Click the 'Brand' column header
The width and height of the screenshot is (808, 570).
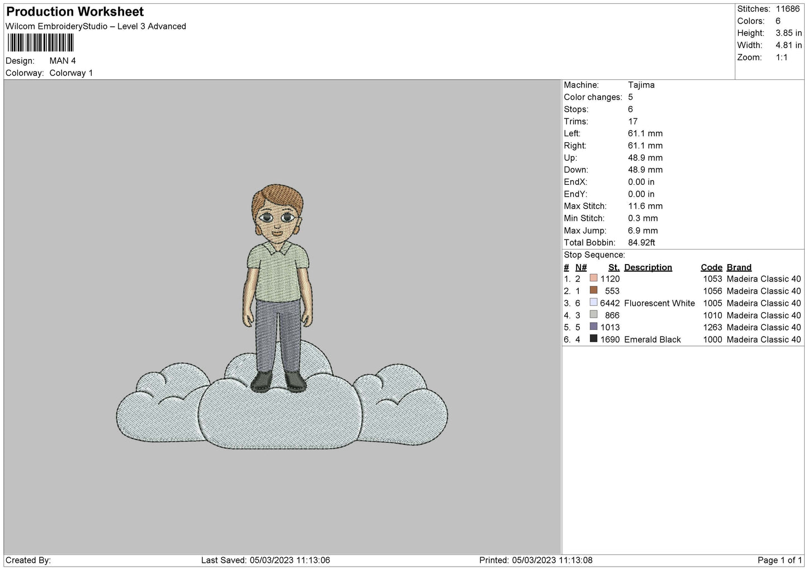(739, 267)
